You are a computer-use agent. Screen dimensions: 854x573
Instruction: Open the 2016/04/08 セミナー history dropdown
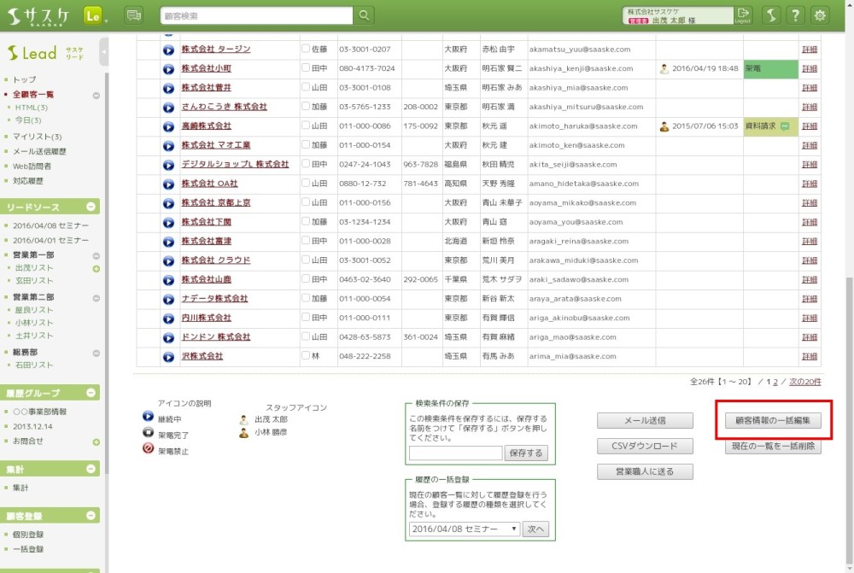[464, 529]
